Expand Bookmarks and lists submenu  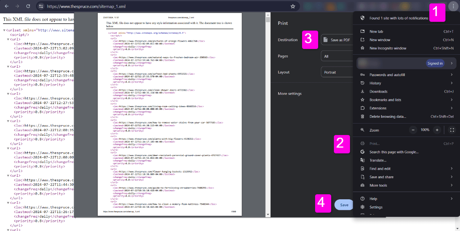click(x=406, y=100)
